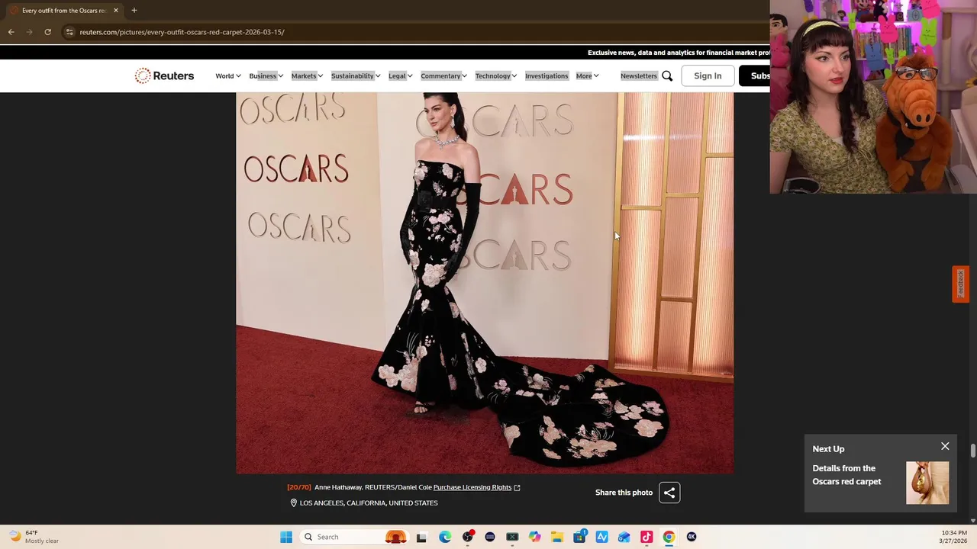Expand the Commentary dropdown menu
The width and height of the screenshot is (977, 549).
coord(443,75)
